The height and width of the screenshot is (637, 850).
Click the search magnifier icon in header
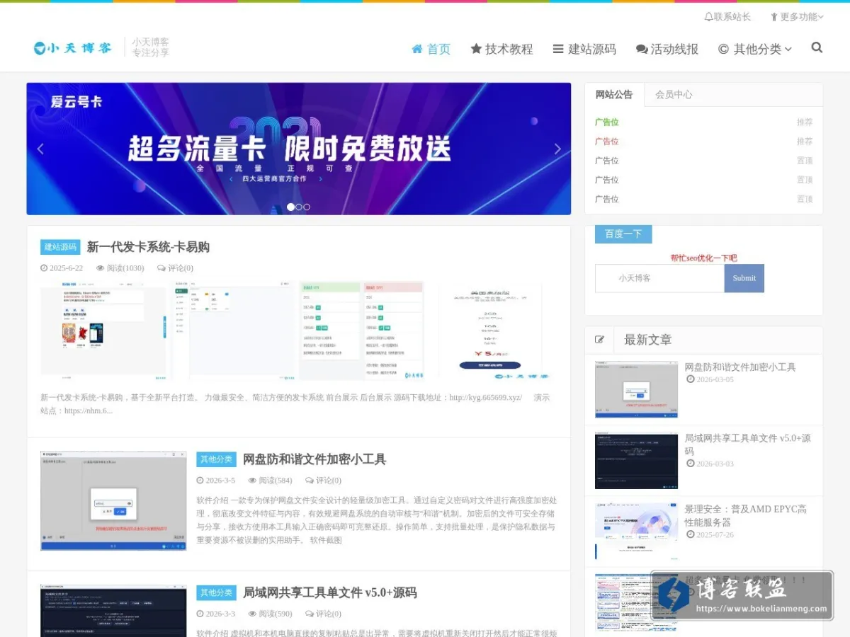[817, 48]
